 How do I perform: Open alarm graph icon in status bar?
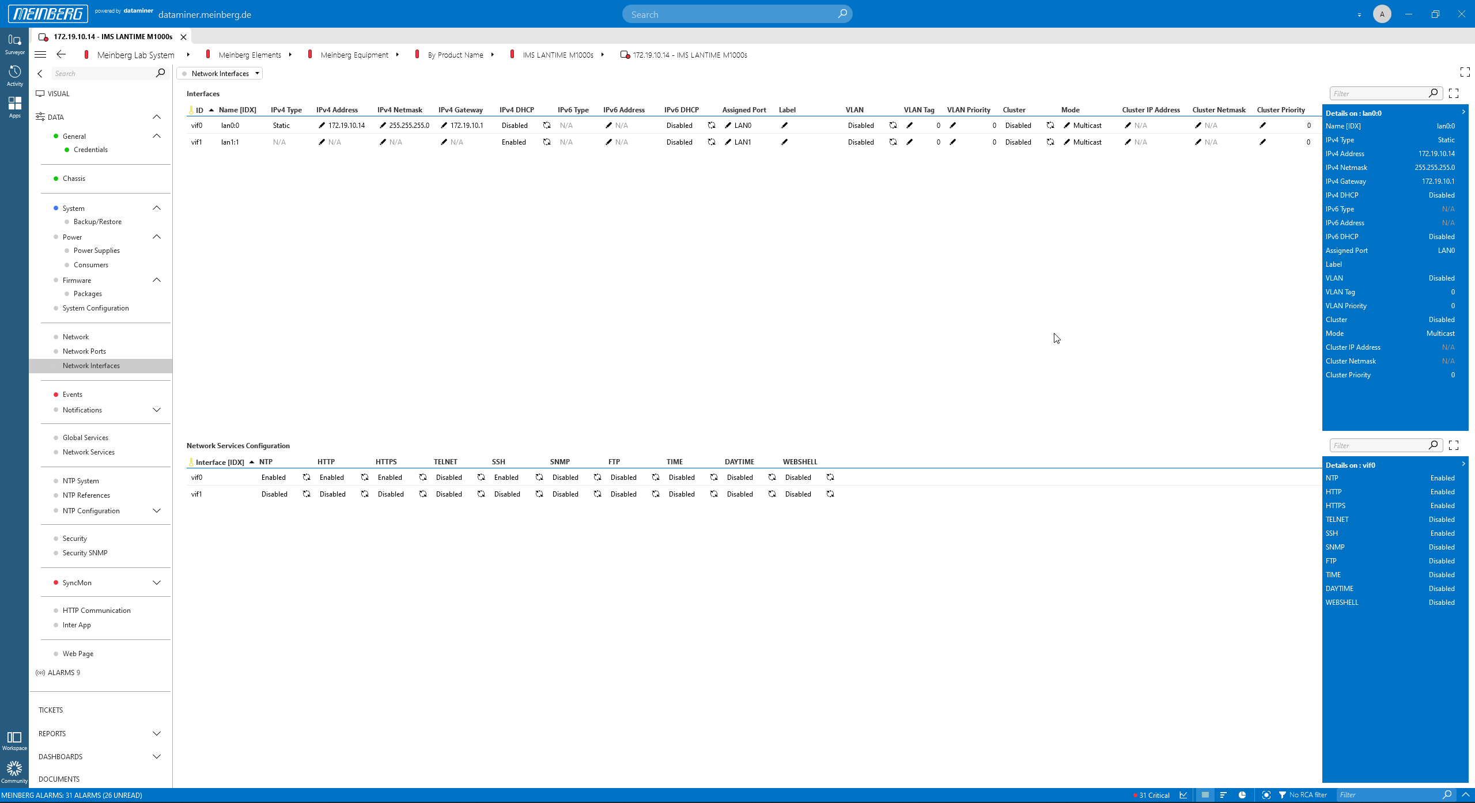click(x=1183, y=795)
